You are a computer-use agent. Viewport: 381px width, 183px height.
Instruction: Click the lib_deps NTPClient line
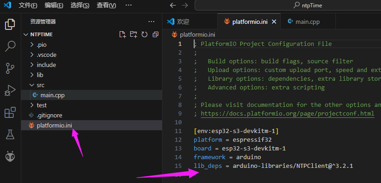(x=273, y=166)
